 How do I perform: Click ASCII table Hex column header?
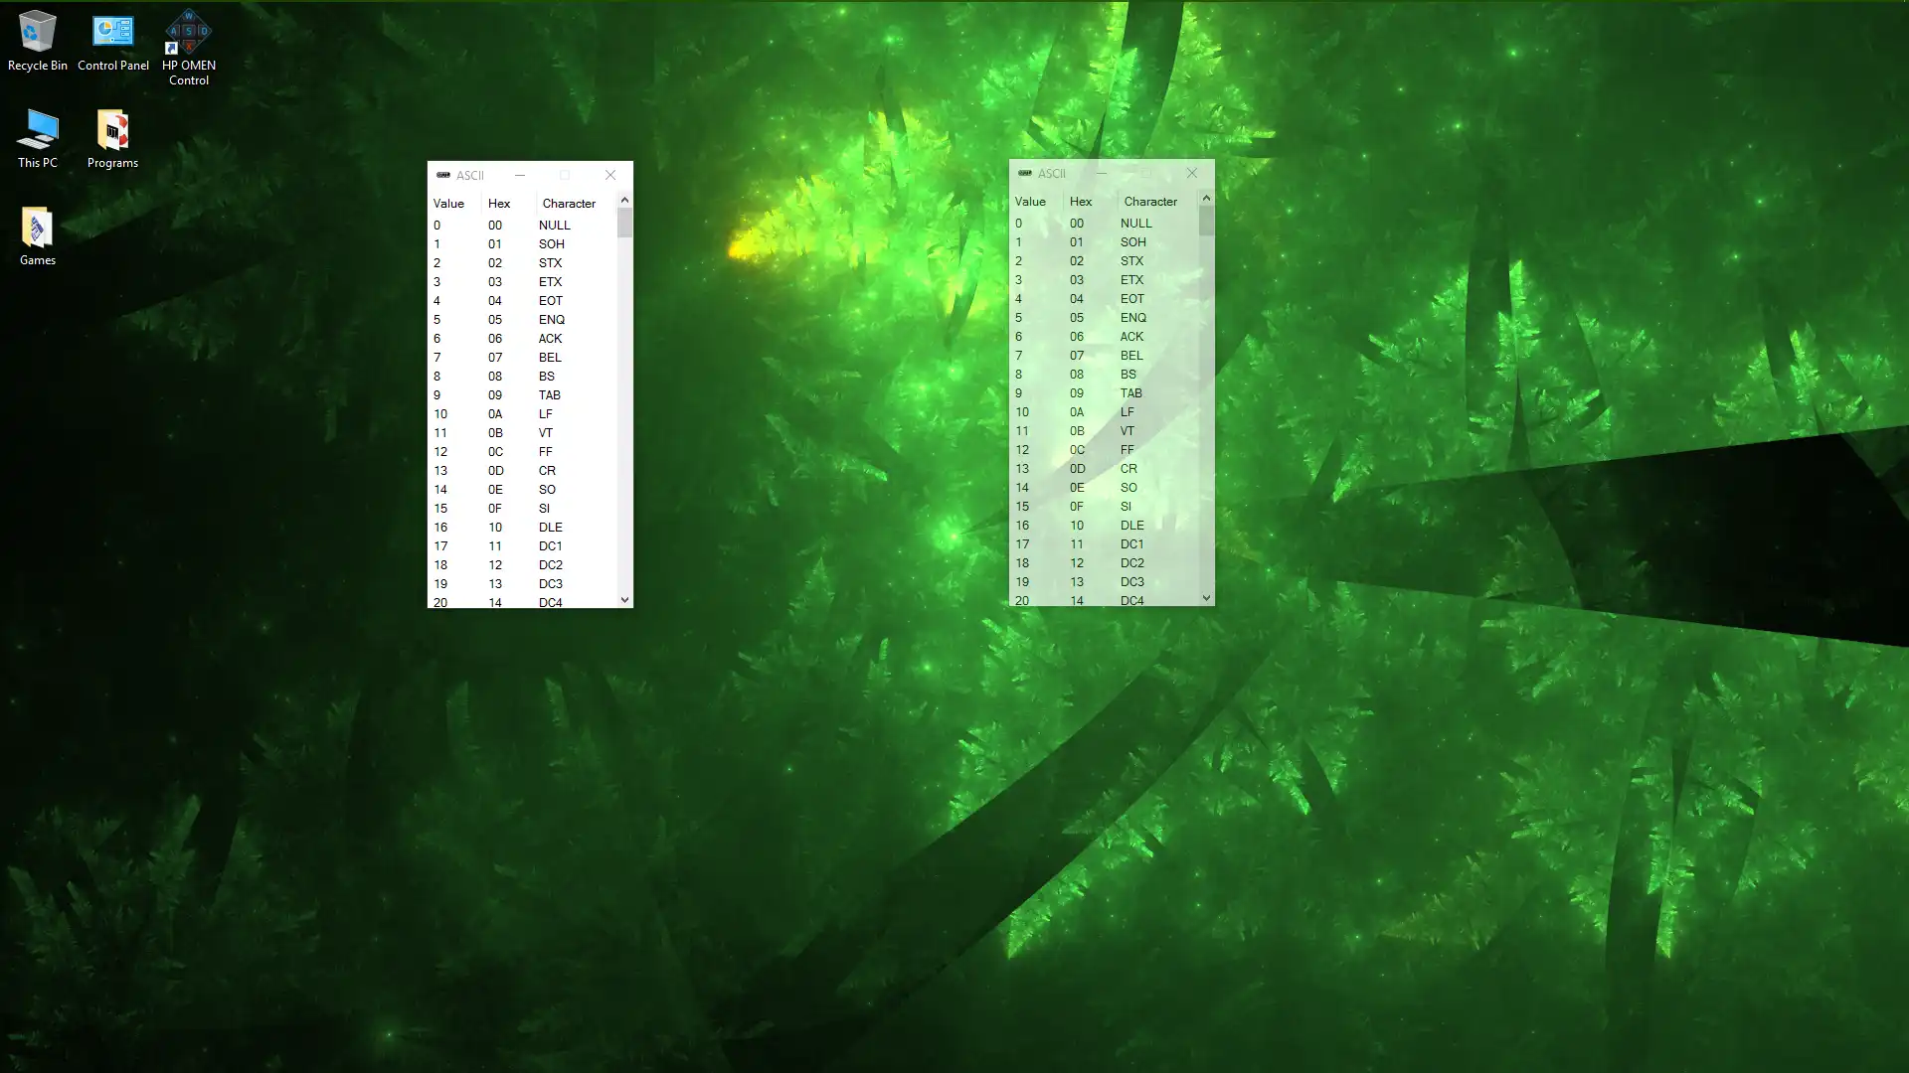tap(498, 202)
